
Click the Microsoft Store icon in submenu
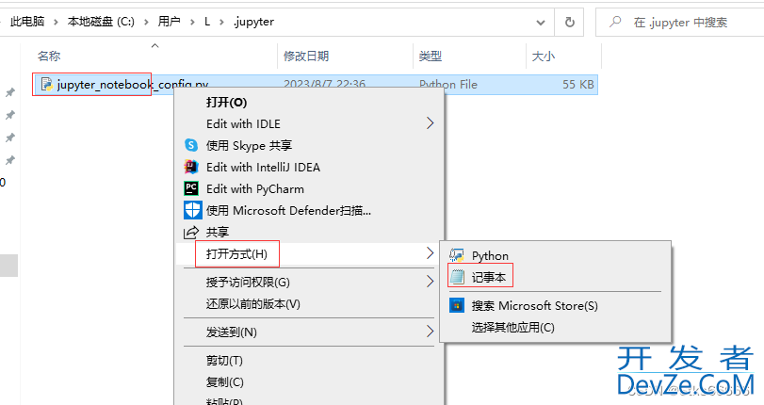click(x=457, y=305)
